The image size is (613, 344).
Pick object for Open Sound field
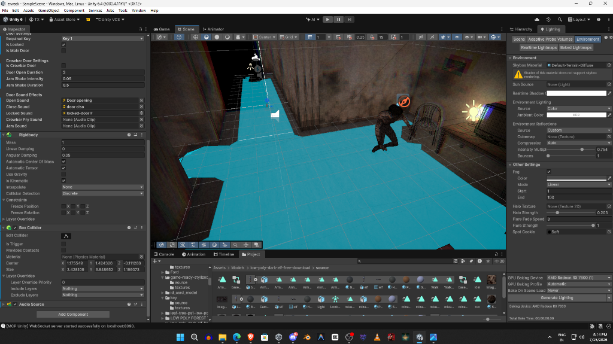click(x=141, y=101)
